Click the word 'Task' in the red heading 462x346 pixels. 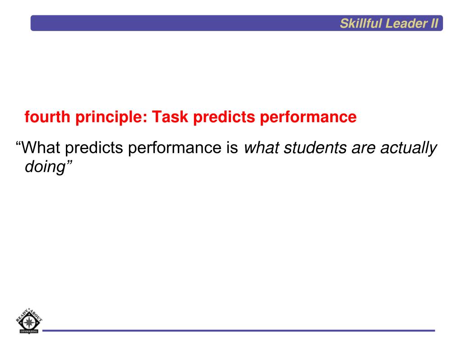coord(170,117)
